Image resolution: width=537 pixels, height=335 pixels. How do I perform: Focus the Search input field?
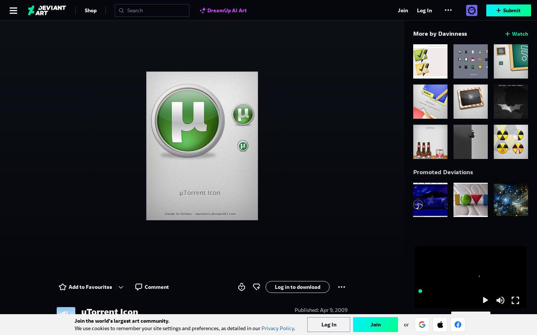pos(152,10)
